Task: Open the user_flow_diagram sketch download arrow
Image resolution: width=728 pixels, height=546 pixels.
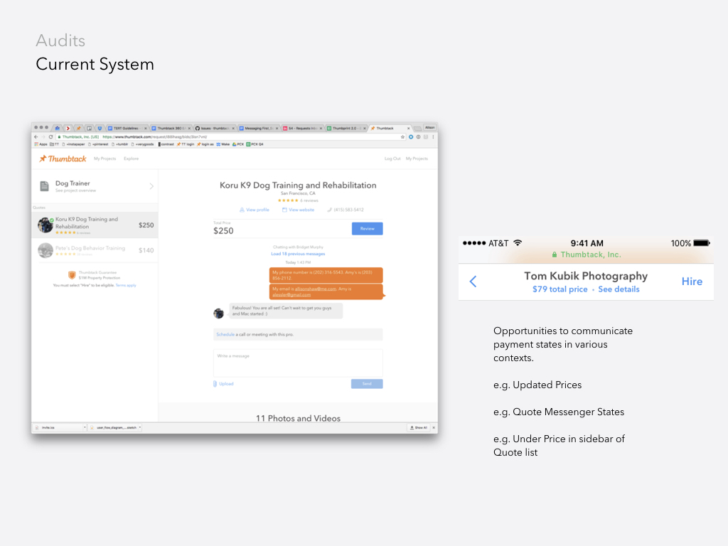Action: (x=140, y=427)
